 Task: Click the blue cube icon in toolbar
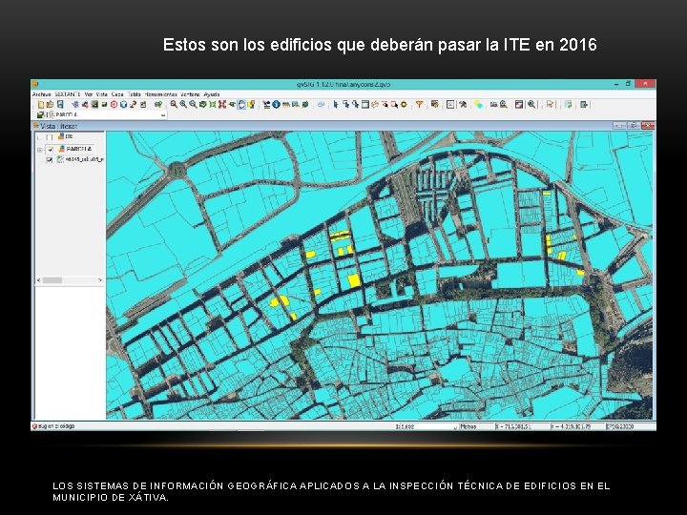[x=123, y=104]
